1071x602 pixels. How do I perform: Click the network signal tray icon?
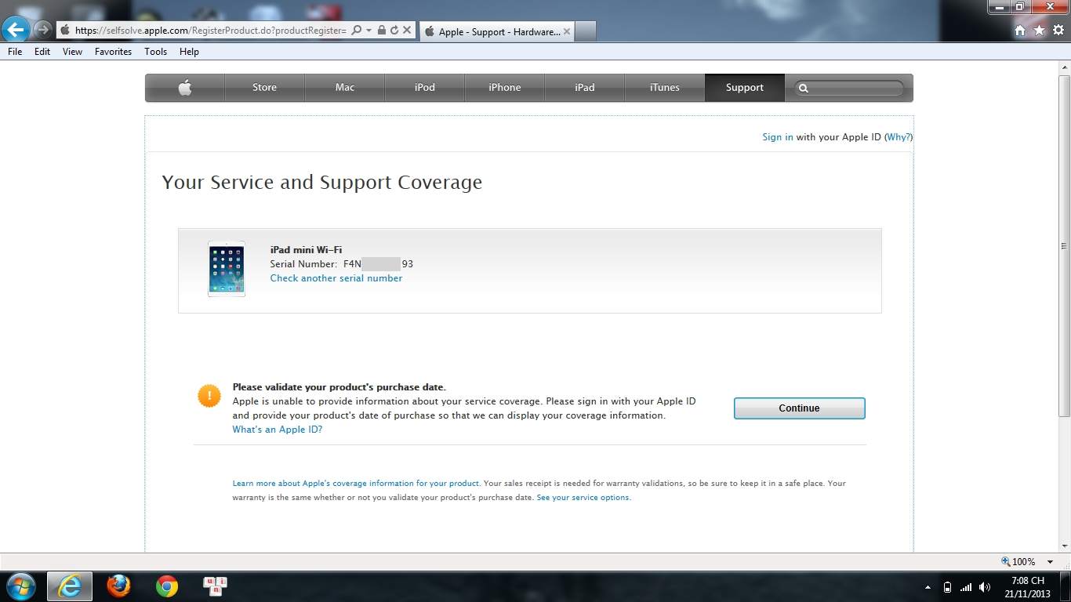coord(966,587)
